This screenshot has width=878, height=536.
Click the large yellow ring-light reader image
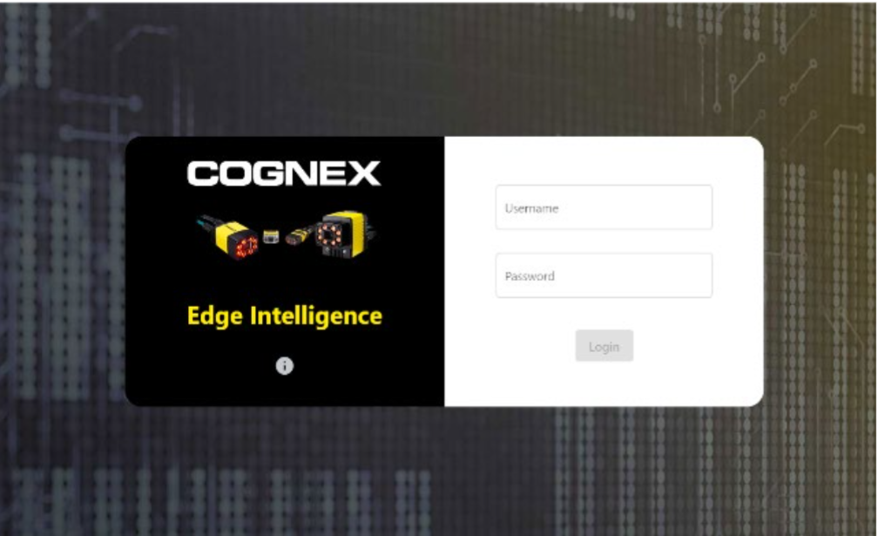pyautogui.click(x=344, y=234)
